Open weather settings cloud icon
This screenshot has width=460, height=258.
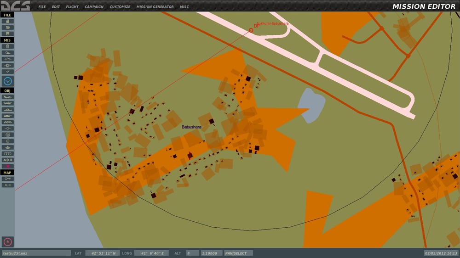[x=8, y=53]
